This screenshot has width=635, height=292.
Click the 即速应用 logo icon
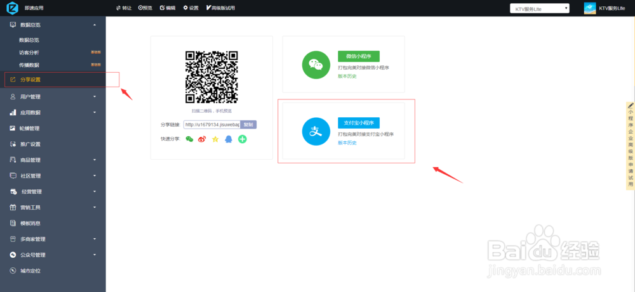pos(13,8)
